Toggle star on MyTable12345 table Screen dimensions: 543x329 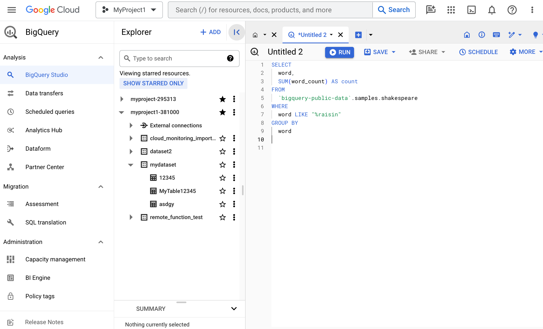point(223,191)
